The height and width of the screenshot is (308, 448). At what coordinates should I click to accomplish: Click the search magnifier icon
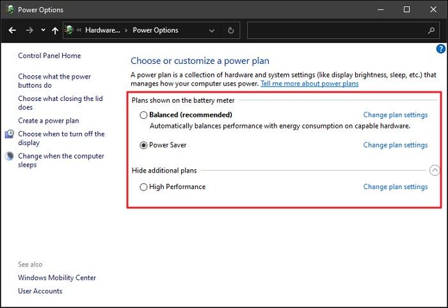(431, 30)
